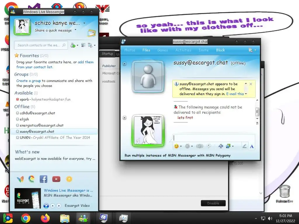299x224 pixels.
Task: Select the Startup tab in background window
Action: tap(107, 54)
